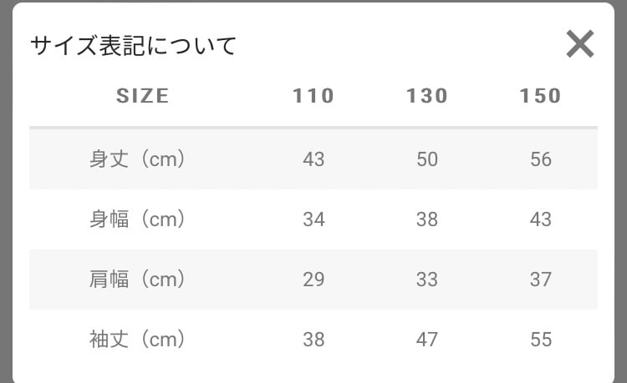Screen dimensions: 627x383
Task: Click the 身幅 value 34
Action: click(x=313, y=219)
